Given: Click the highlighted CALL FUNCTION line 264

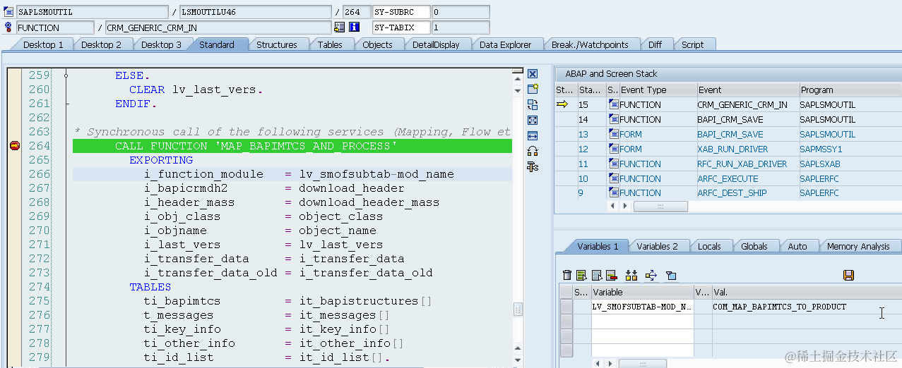Looking at the screenshot, I should tap(292, 146).
